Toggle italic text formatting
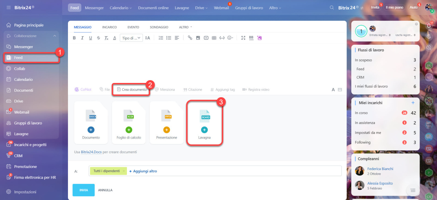 pyautogui.click(x=82, y=38)
